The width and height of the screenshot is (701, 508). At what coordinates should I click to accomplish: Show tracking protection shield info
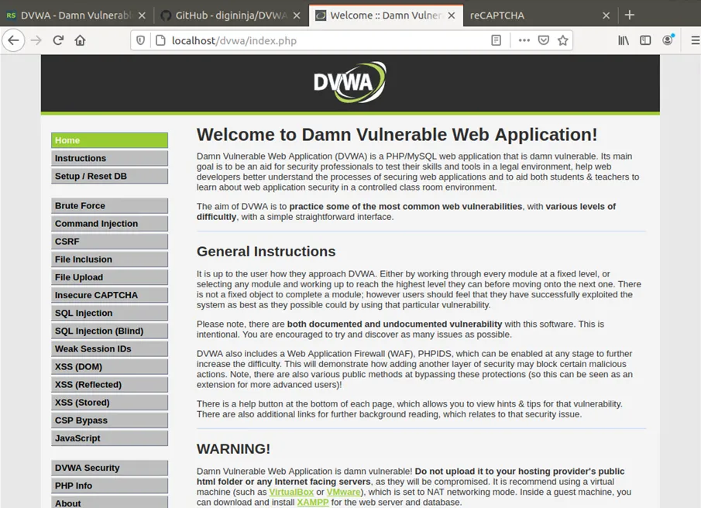140,41
